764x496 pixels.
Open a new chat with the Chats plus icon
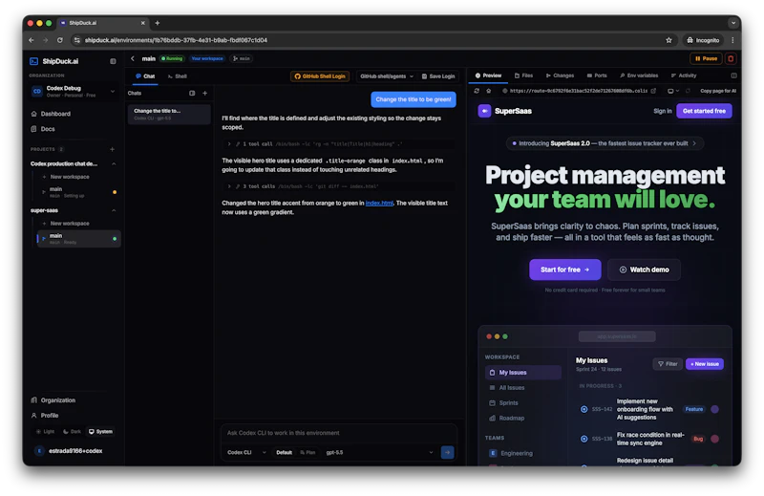coord(204,93)
